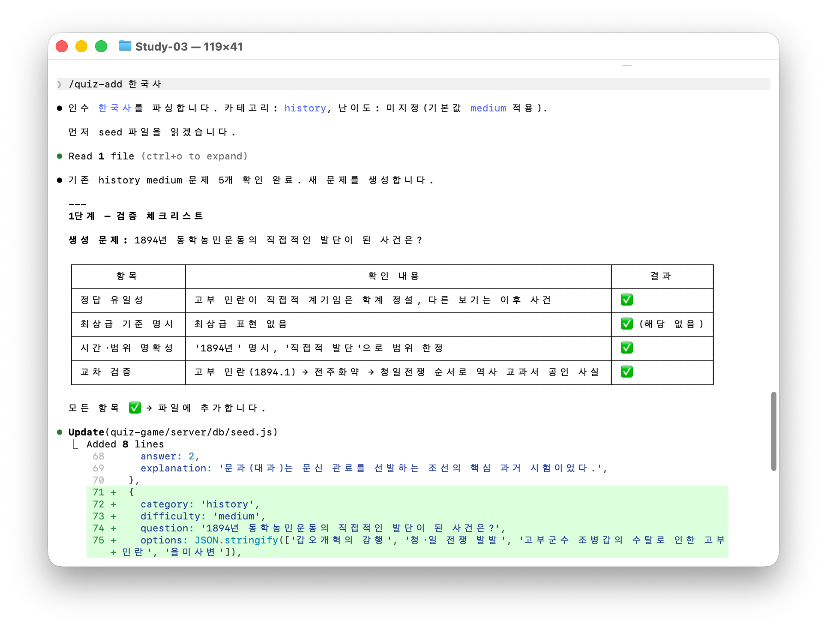The width and height of the screenshot is (827, 630).
Task: Click the green bullet beside Update
Action: pyautogui.click(x=60, y=432)
